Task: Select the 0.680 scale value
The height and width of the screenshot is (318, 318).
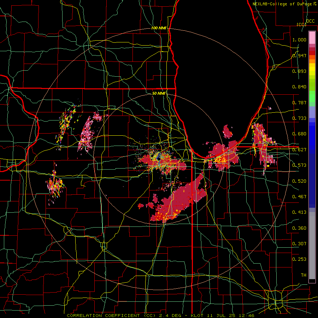Action: coord(299,134)
